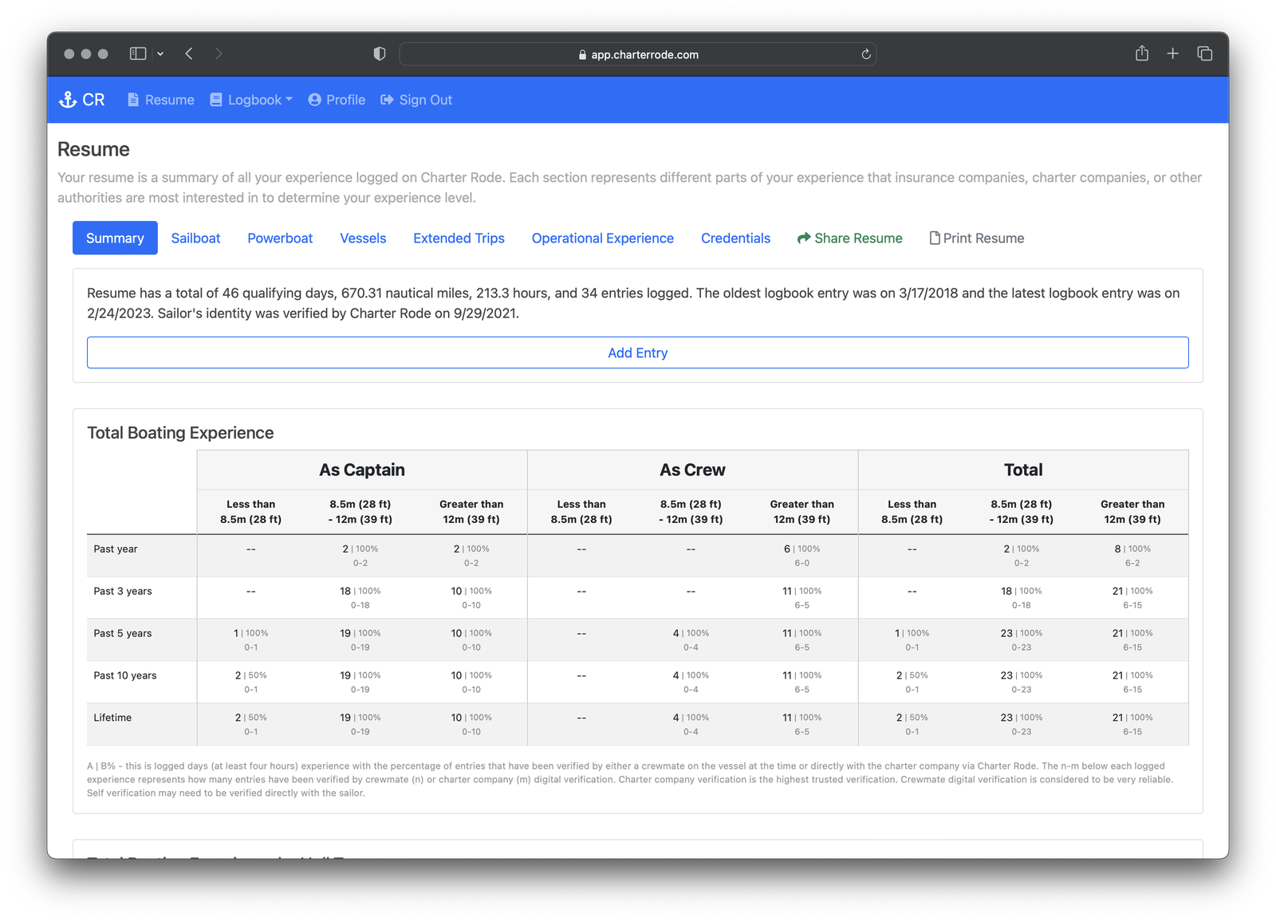Open the Resume nav link
Image resolution: width=1276 pixels, height=921 pixels.
(x=160, y=100)
